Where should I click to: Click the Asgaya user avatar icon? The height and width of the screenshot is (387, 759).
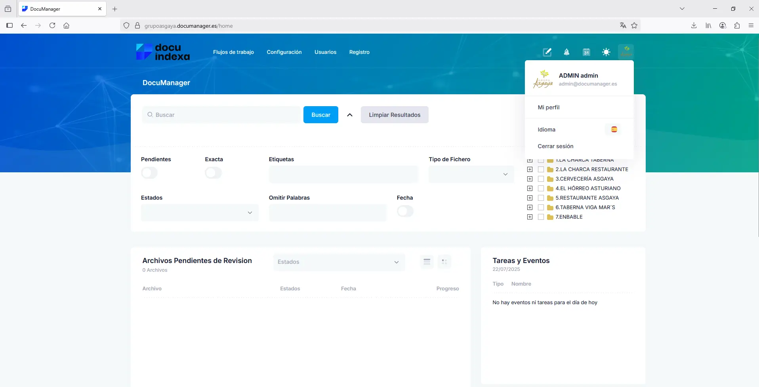[626, 51]
